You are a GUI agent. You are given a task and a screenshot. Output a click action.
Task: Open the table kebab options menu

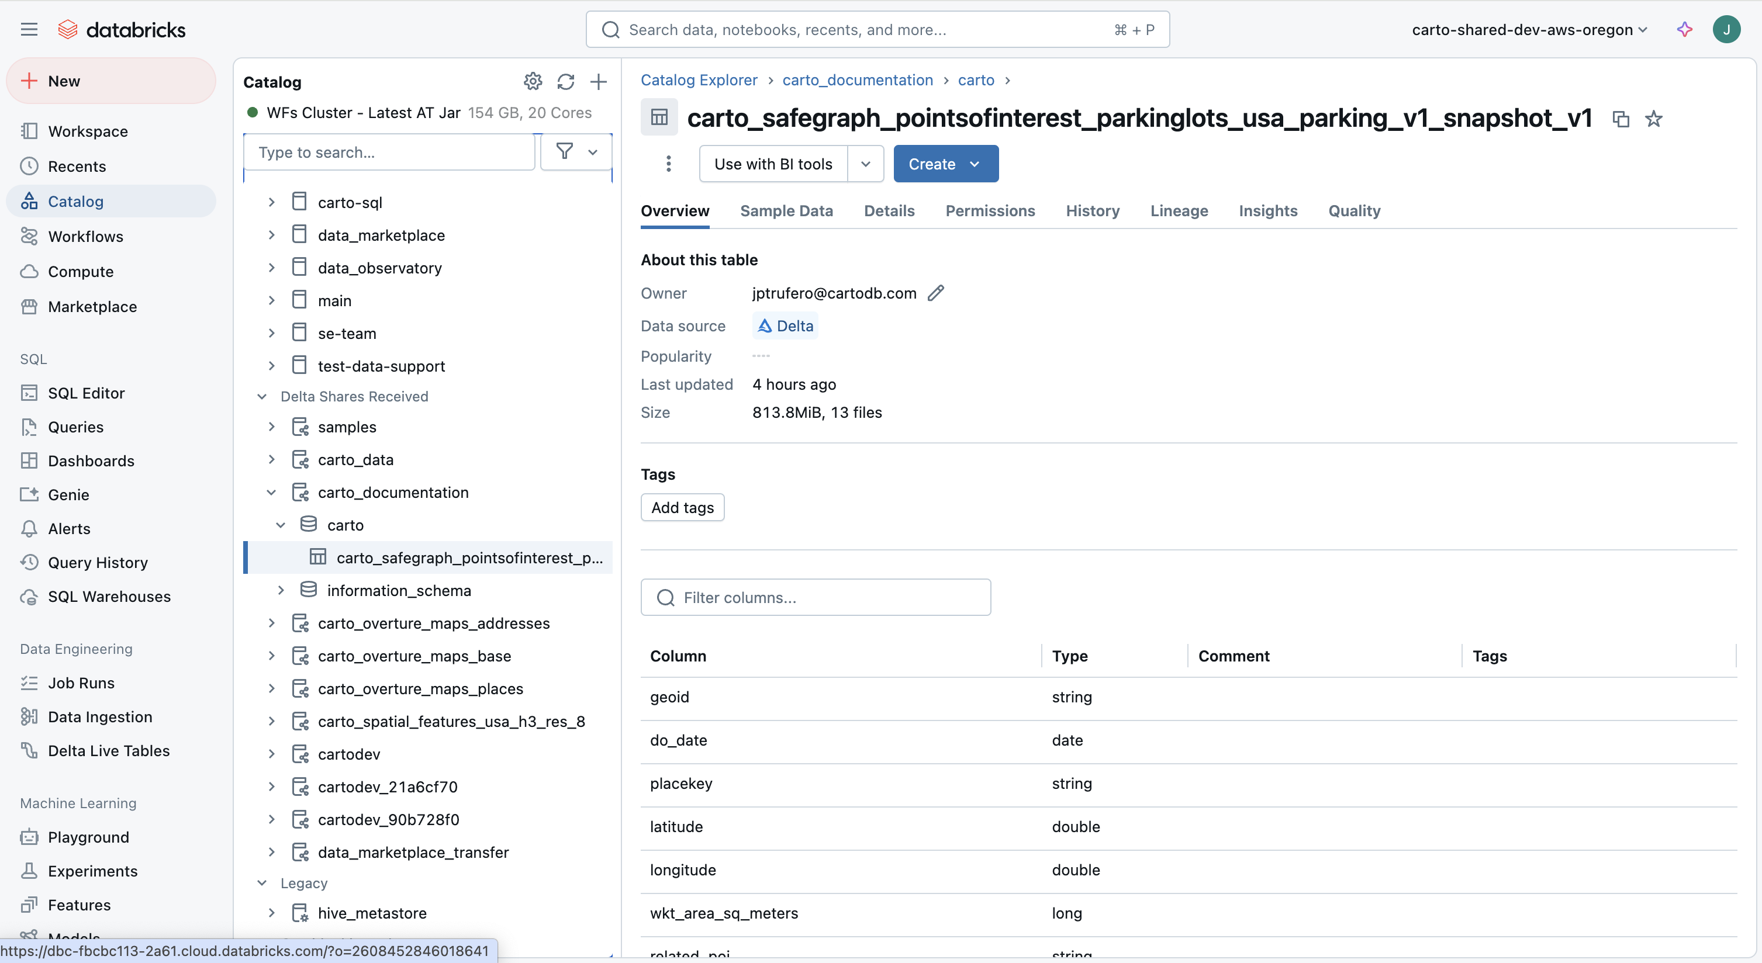[x=668, y=164]
